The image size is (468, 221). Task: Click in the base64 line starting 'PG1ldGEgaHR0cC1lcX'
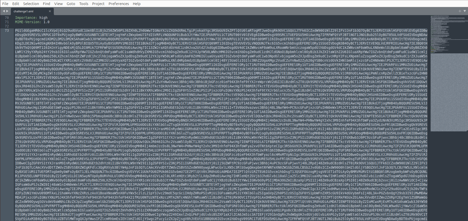click(221, 30)
